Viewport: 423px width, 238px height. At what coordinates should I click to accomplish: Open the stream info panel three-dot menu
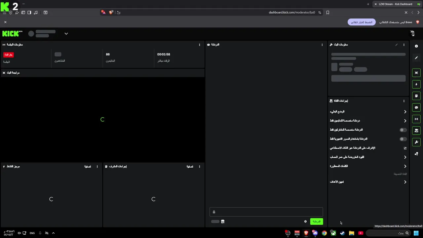pos(404,45)
